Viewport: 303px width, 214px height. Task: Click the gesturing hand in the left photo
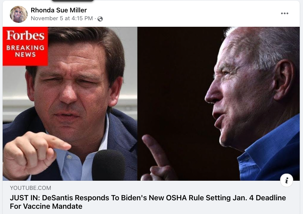tap(33, 154)
